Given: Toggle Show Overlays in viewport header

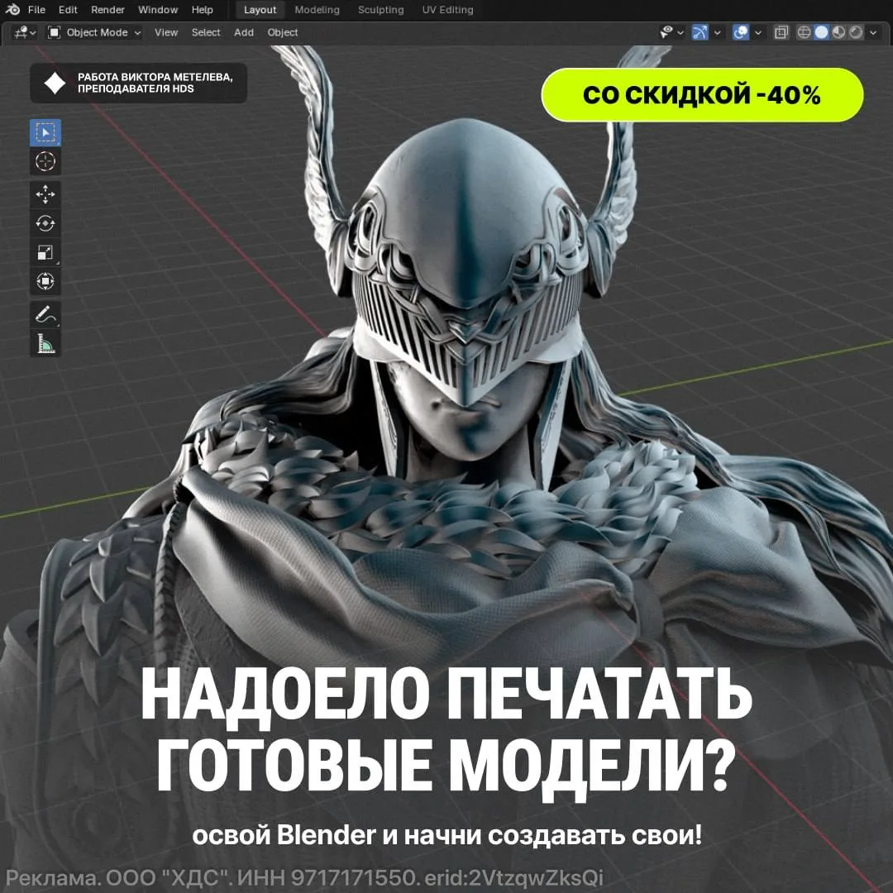Looking at the screenshot, I should pyautogui.click(x=740, y=32).
